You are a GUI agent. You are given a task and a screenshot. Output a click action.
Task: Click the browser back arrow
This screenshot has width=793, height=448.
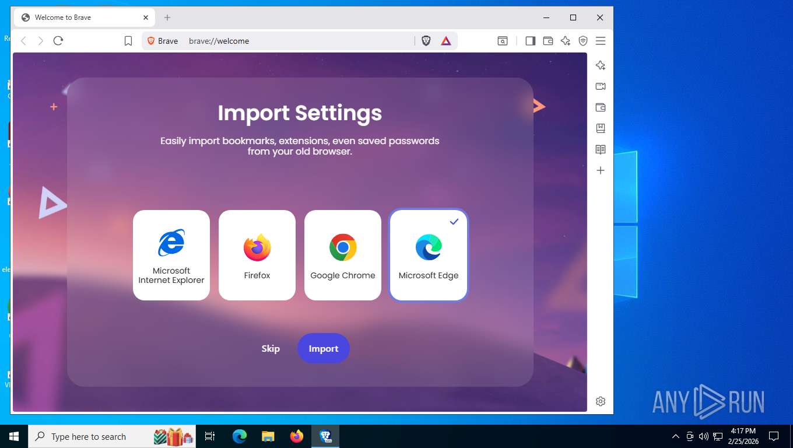23,41
